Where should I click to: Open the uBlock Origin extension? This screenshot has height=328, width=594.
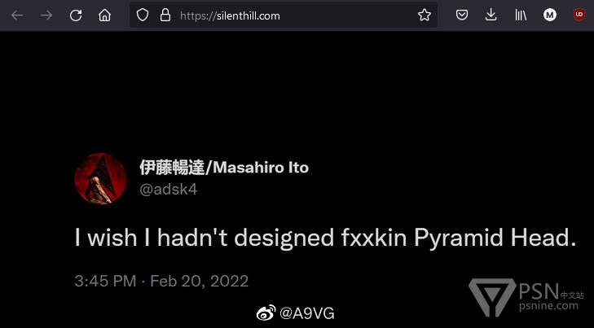(x=579, y=15)
